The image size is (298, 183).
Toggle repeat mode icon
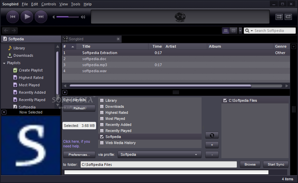288,17
